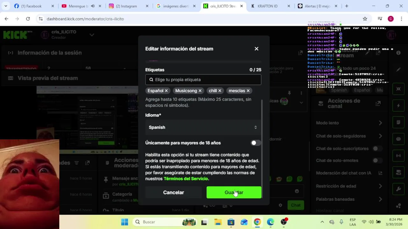This screenshot has height=229, width=408.
Task: Open a new browser tab
Action: point(346,6)
